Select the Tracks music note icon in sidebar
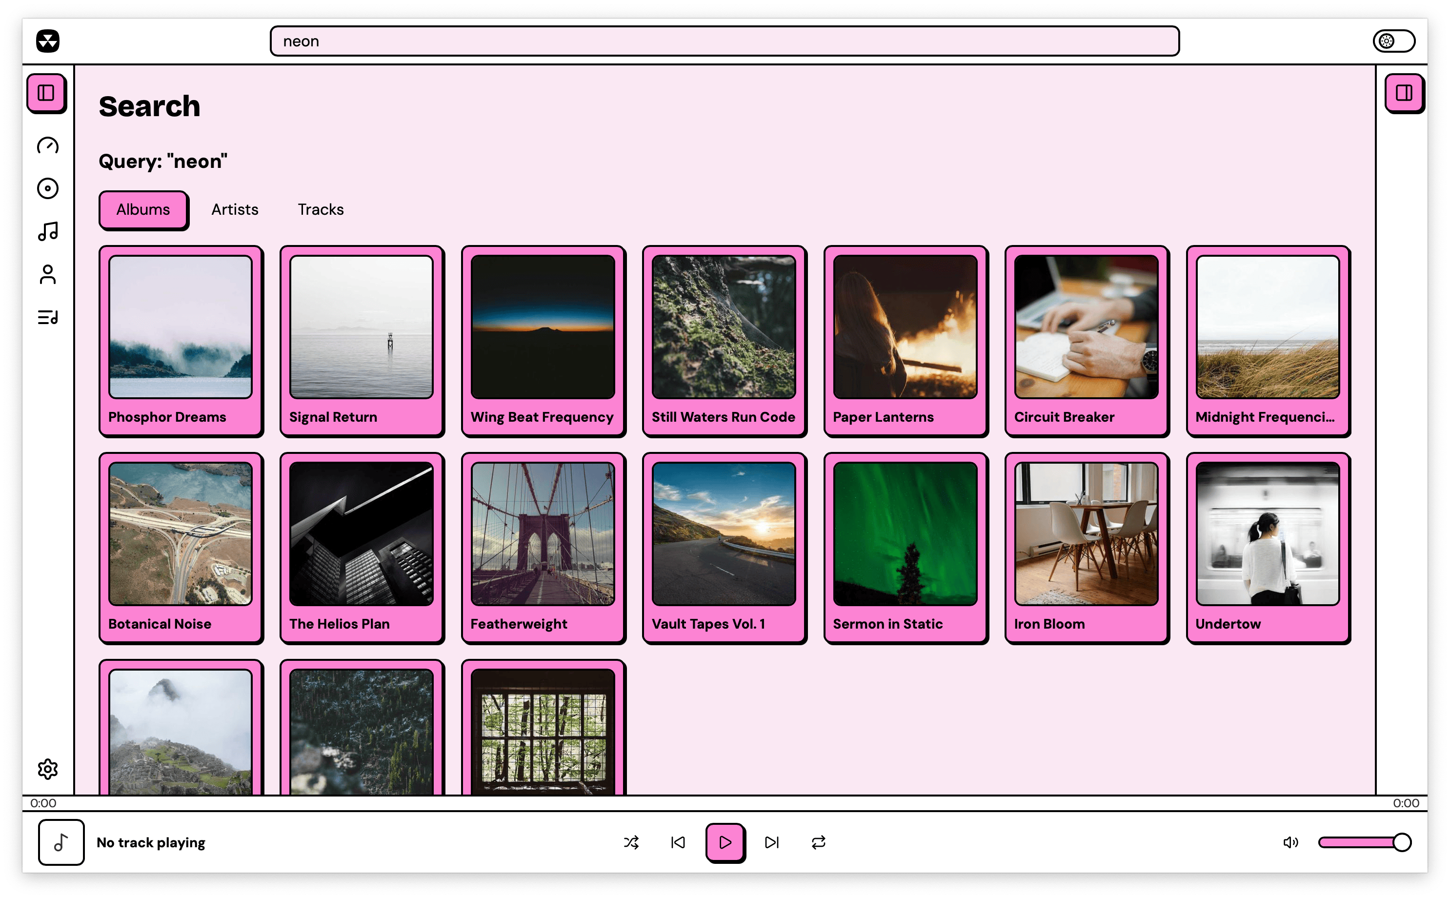The image size is (1450, 899). 47,232
